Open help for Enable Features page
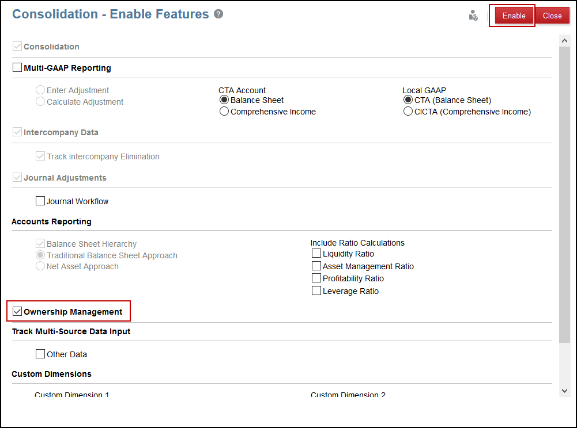577x428 pixels. 218,14
